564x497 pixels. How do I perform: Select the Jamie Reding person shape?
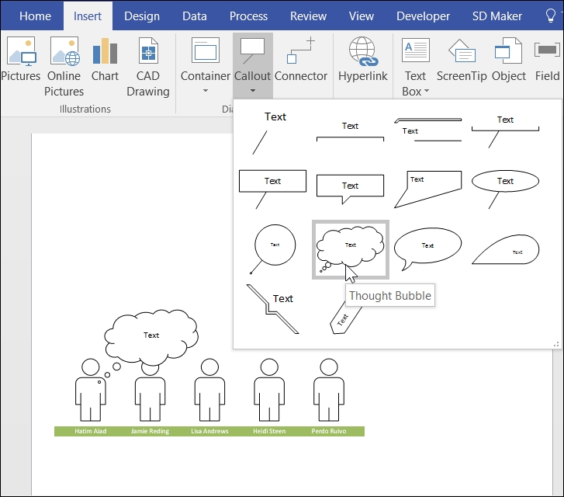tap(150, 394)
